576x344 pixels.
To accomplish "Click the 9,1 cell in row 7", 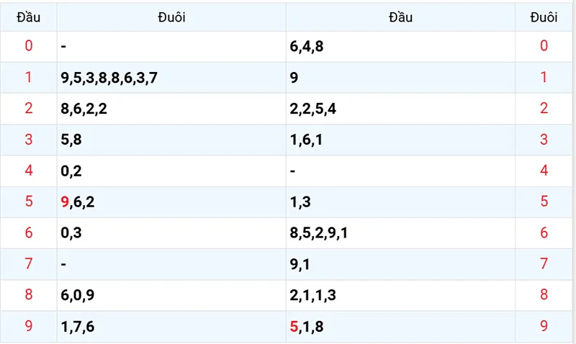I will coord(300,264).
